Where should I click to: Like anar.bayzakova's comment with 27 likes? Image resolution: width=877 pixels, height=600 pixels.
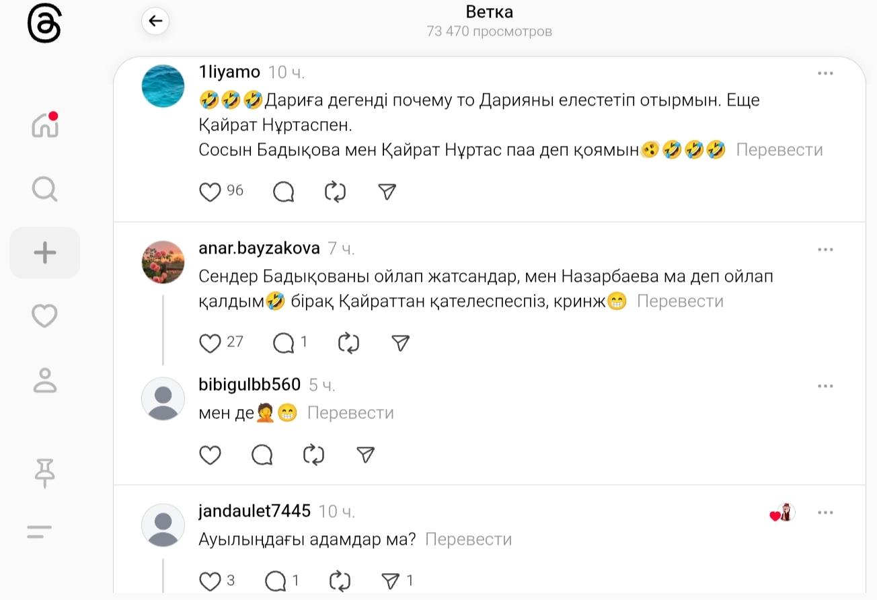211,343
